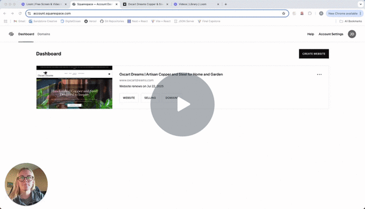Bookmark this page with the star icon
Viewport: 365px width, 209px height.
click(x=284, y=13)
